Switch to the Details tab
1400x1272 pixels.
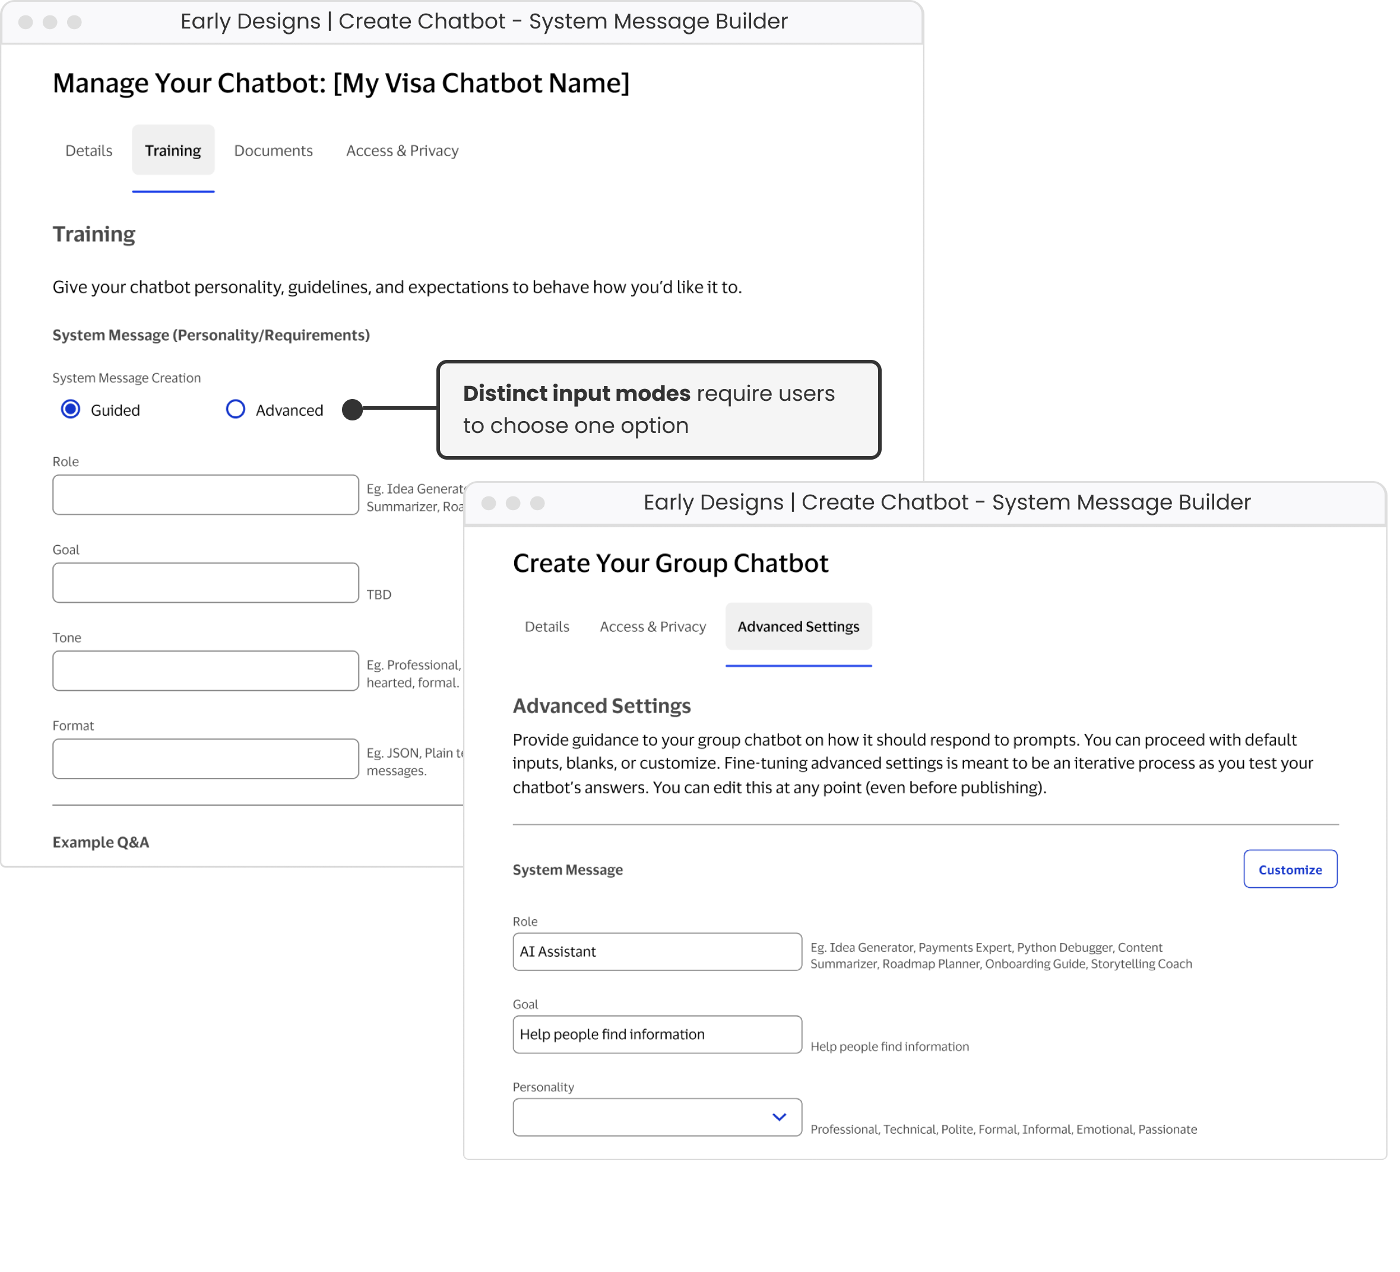(88, 150)
